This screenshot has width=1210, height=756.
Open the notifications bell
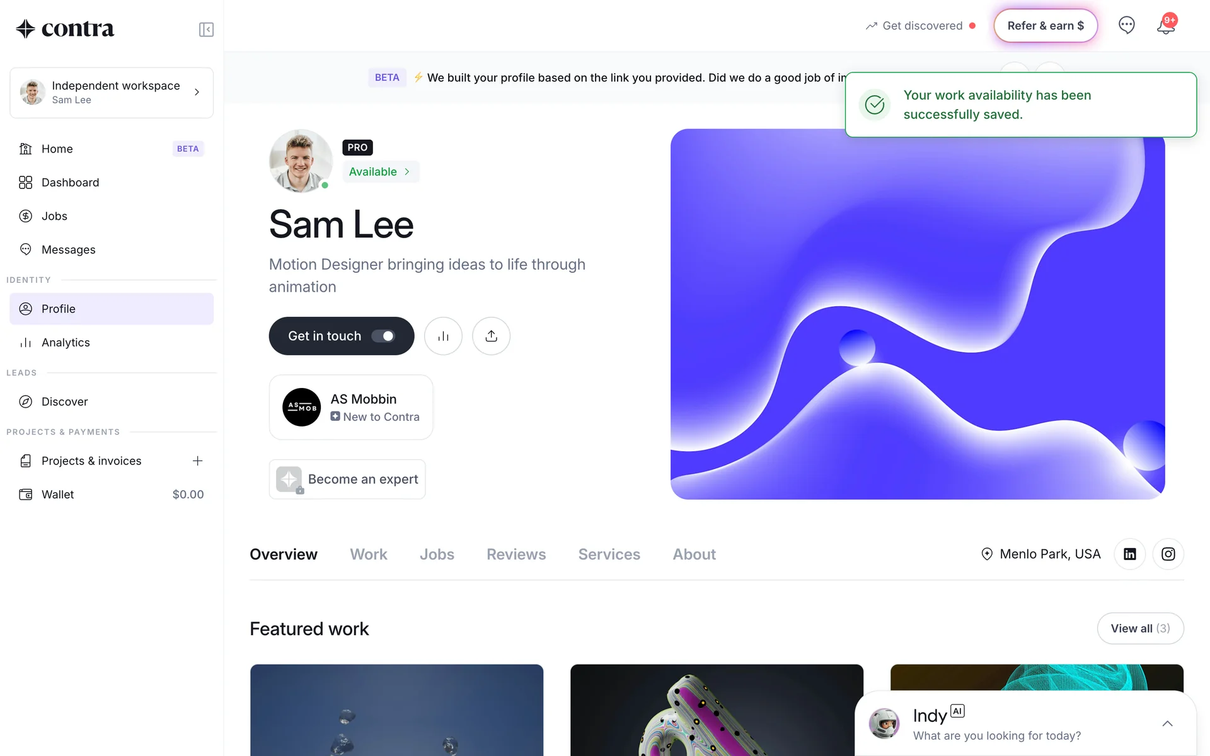(1166, 26)
